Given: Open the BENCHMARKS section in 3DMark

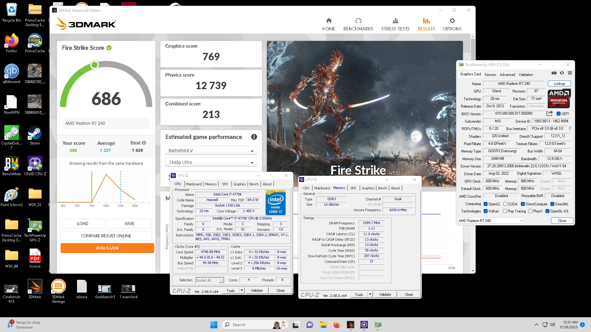Looking at the screenshot, I should [x=358, y=24].
